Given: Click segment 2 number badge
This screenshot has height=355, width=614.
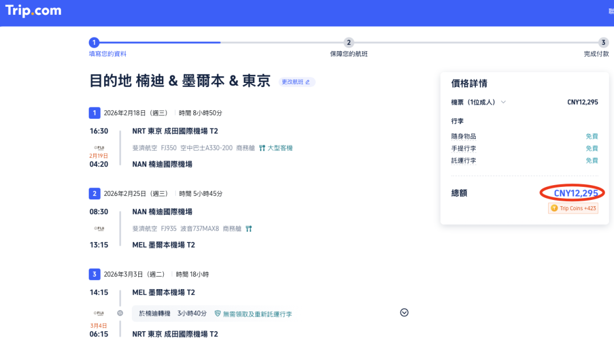Looking at the screenshot, I should [94, 193].
